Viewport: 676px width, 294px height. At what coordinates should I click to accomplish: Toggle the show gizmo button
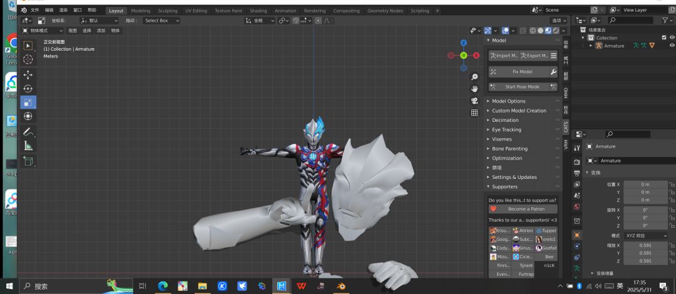point(488,31)
